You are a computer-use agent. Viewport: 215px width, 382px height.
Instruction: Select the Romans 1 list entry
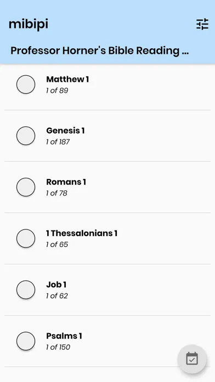pos(107,187)
